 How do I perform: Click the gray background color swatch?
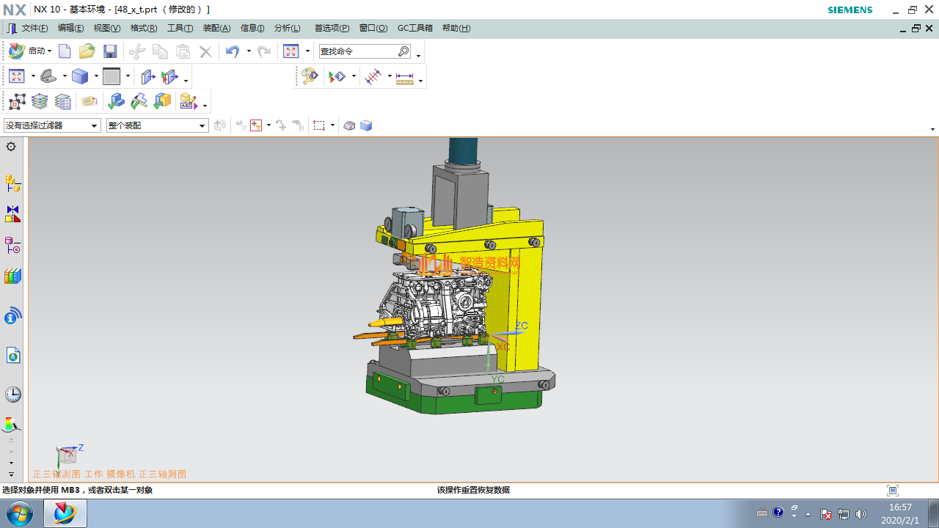(112, 76)
